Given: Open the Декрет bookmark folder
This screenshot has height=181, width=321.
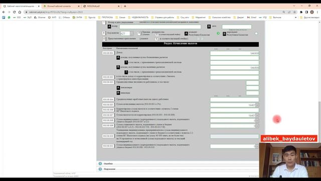Looking at the screenshot, I should coord(239,18).
